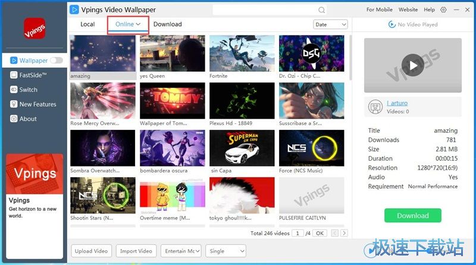Image resolution: width=476 pixels, height=265 pixels.
Task: Click the About sidebar icon
Action: [14, 119]
